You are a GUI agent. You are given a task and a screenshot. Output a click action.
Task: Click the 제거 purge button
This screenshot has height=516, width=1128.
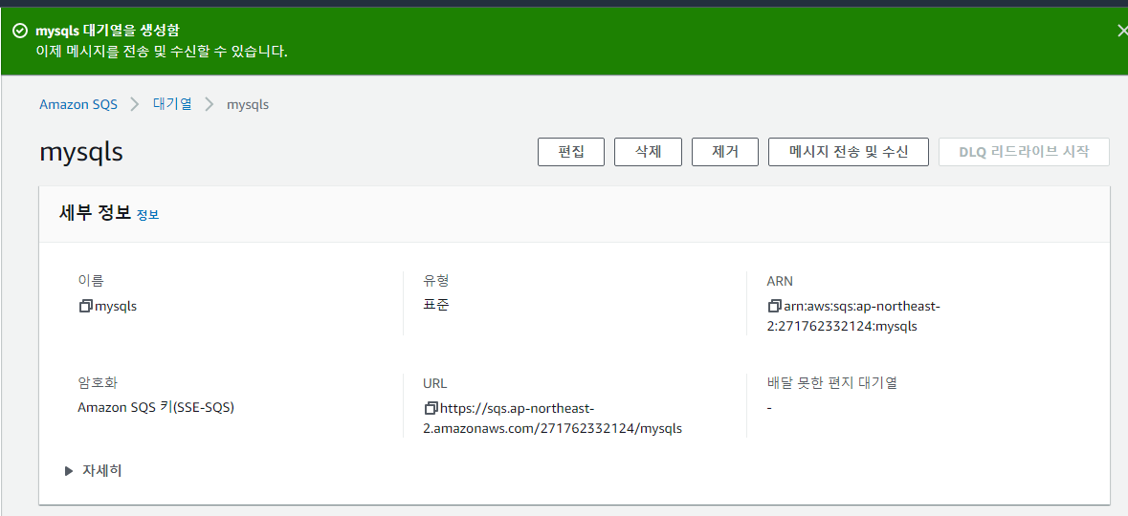tap(725, 152)
